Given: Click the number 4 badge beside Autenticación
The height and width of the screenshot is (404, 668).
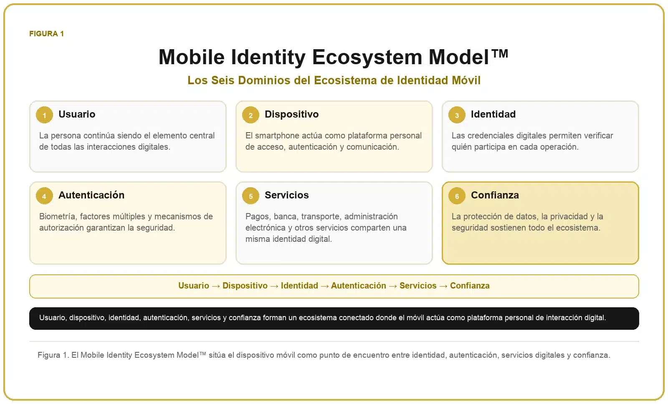Looking at the screenshot, I should point(44,196).
